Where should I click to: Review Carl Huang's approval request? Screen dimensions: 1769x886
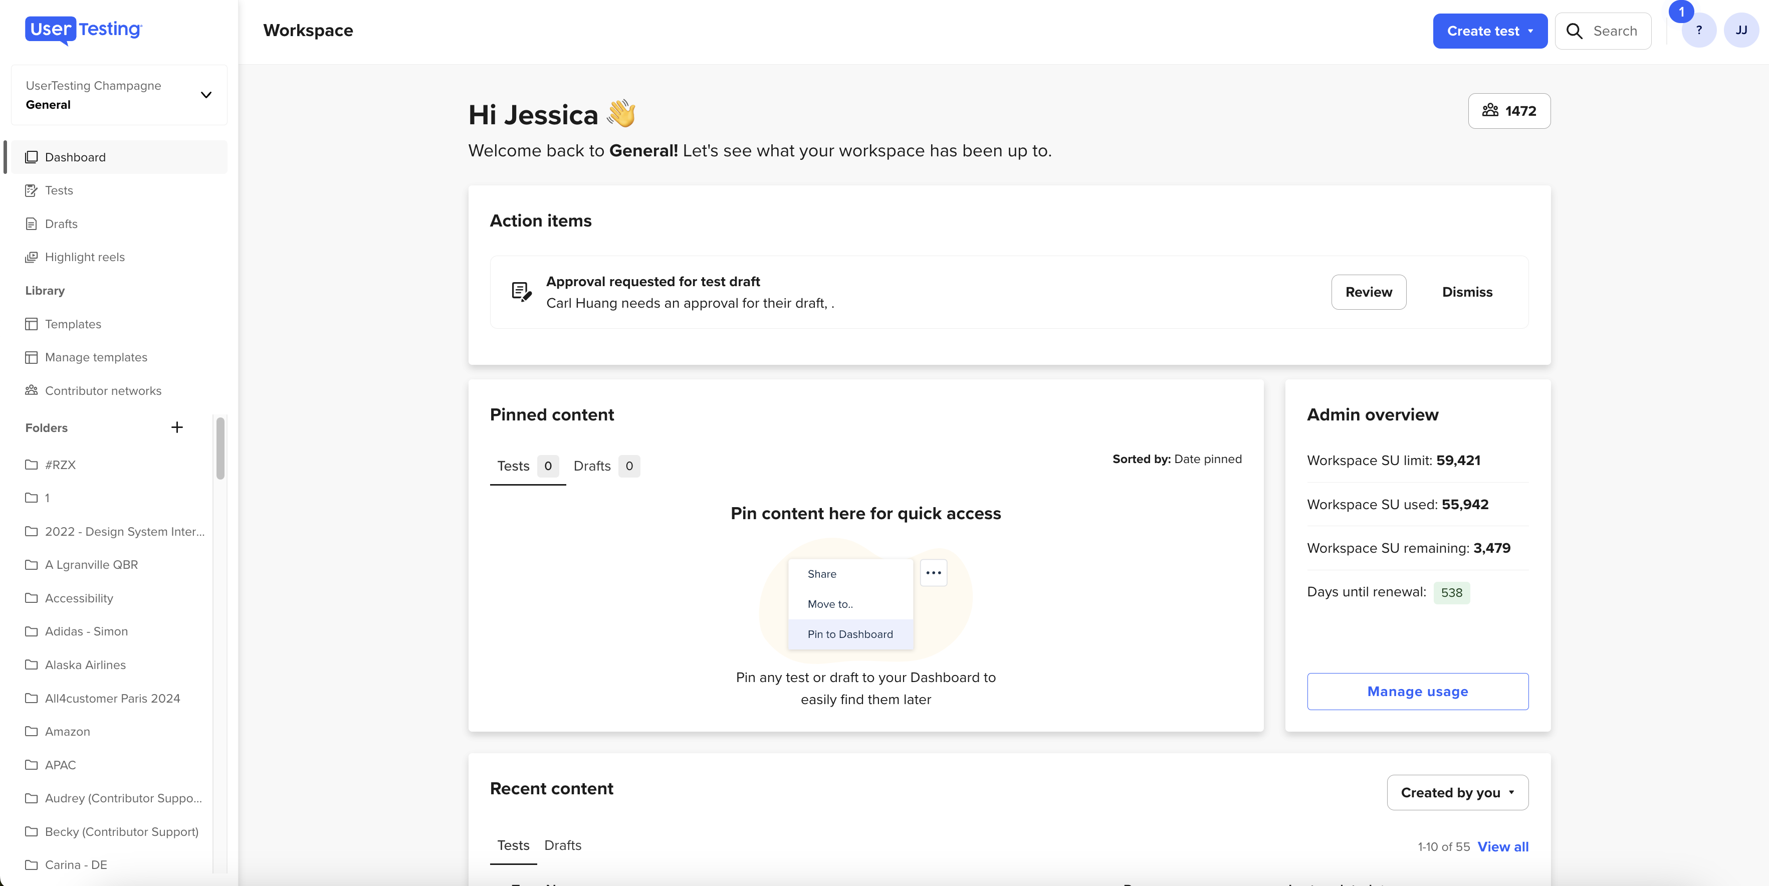click(1368, 292)
